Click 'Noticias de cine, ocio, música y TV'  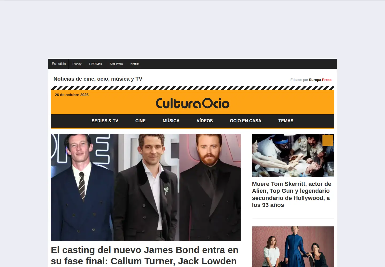coord(98,79)
